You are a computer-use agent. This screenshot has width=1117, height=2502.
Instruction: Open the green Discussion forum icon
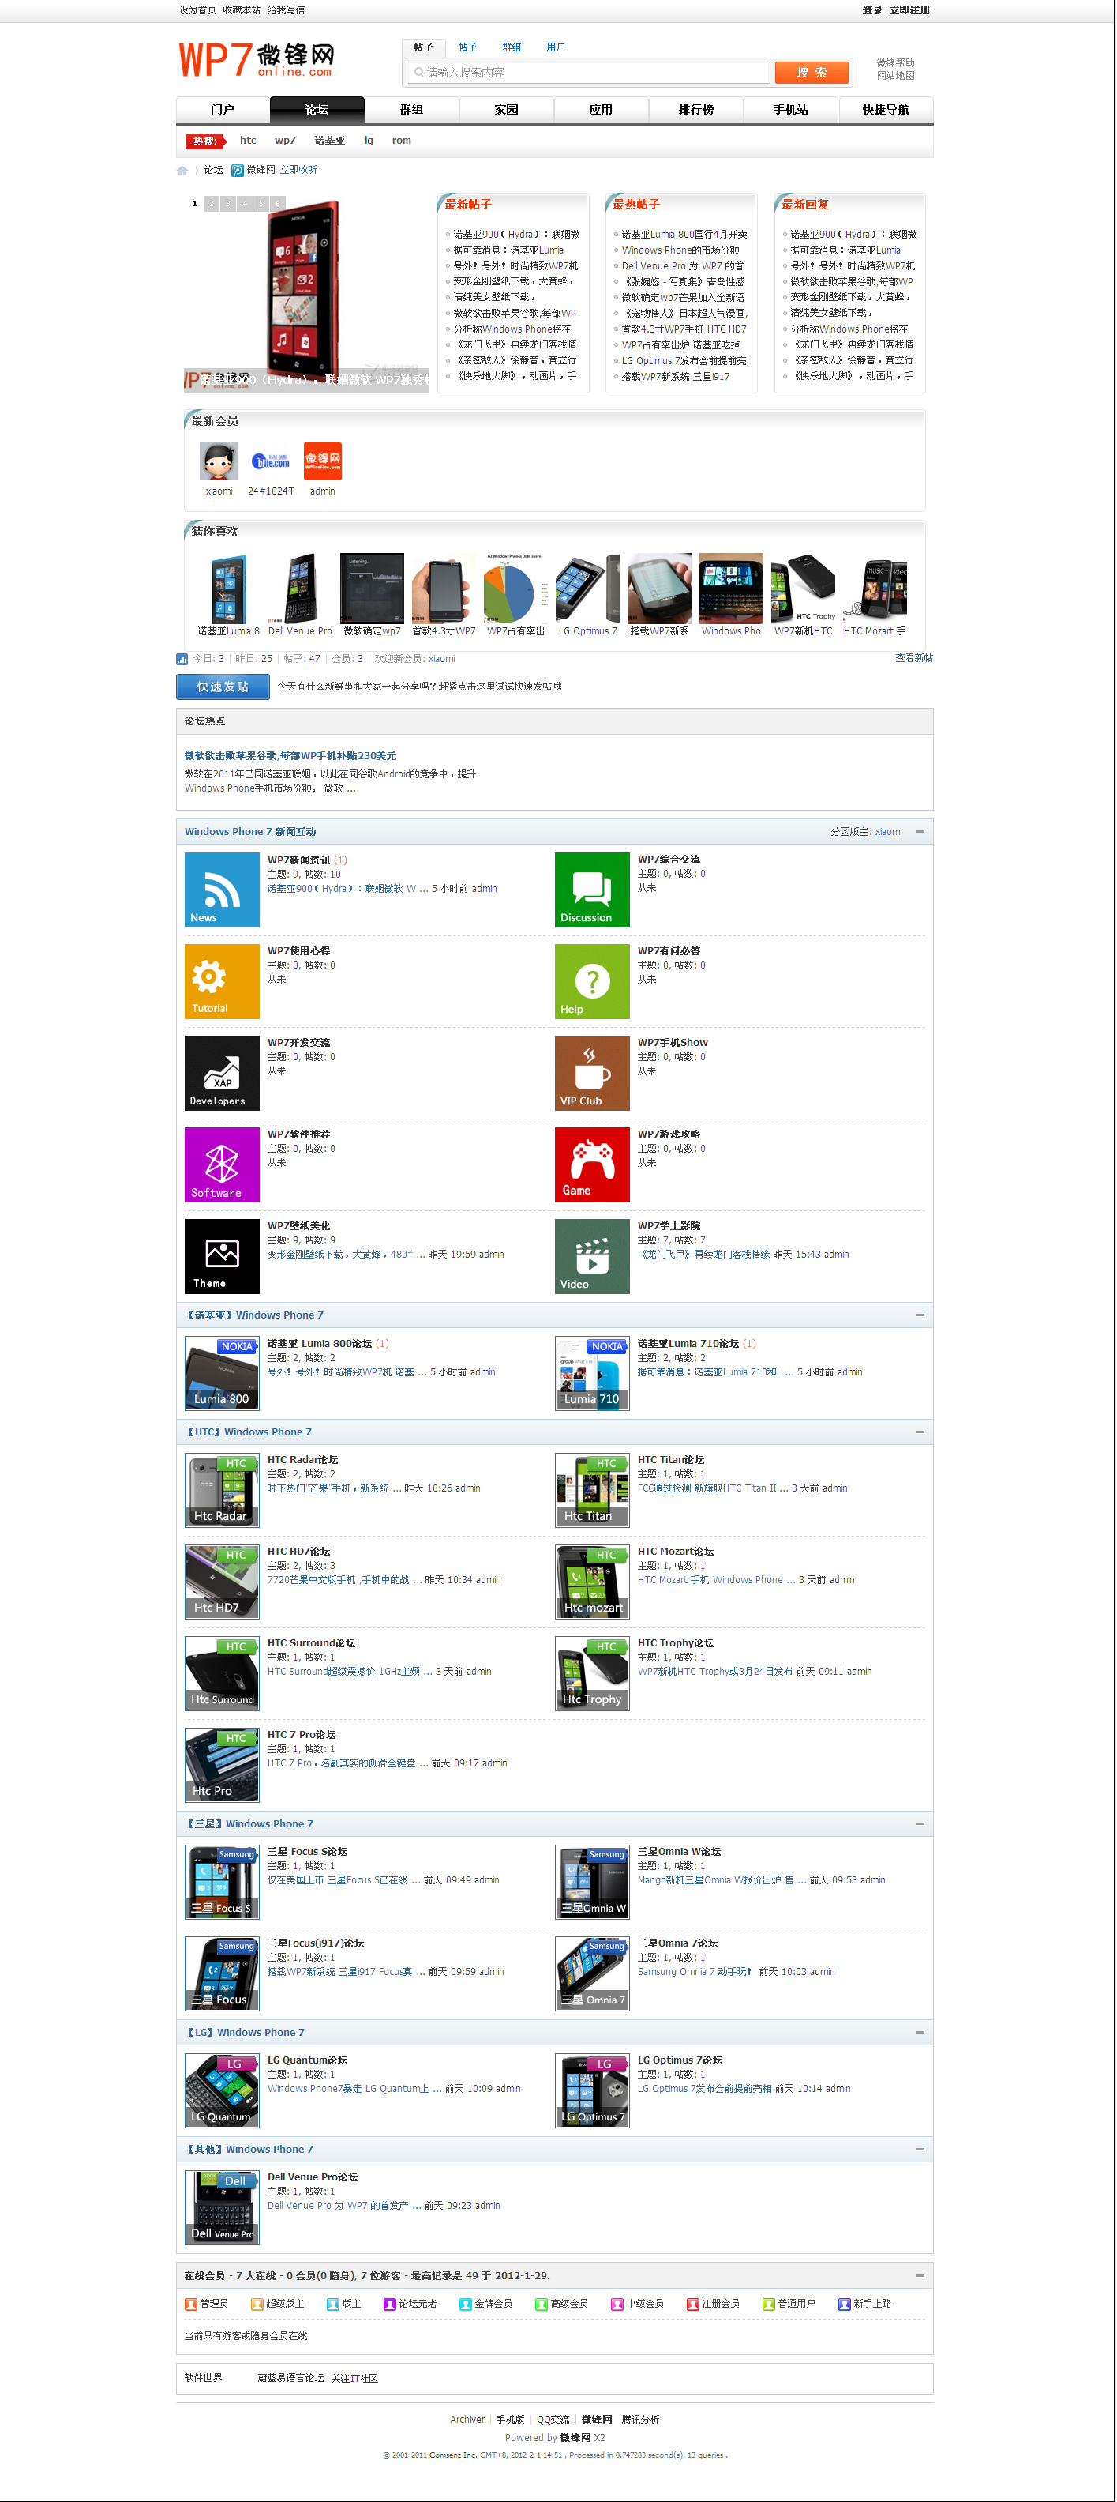click(x=591, y=889)
